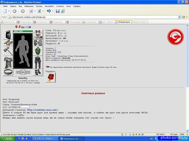Click the gauntlets equipment slot
Viewport: 189px width, 141px height.
[x=38, y=43]
